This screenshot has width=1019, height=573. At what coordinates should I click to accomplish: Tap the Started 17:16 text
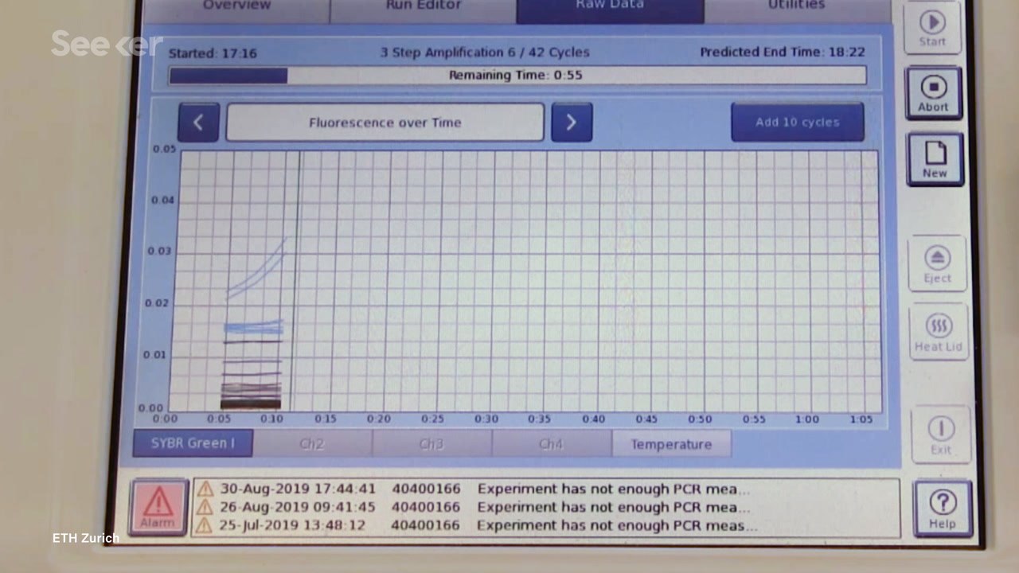click(x=213, y=53)
